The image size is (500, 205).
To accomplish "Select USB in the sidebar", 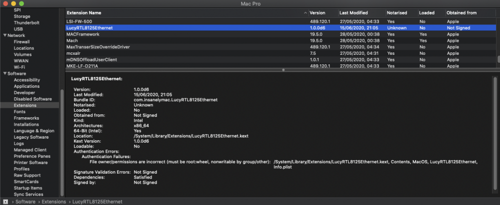I will pos(18,29).
